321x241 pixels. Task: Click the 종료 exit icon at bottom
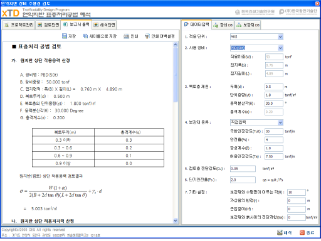pyautogui.click(x=302, y=232)
